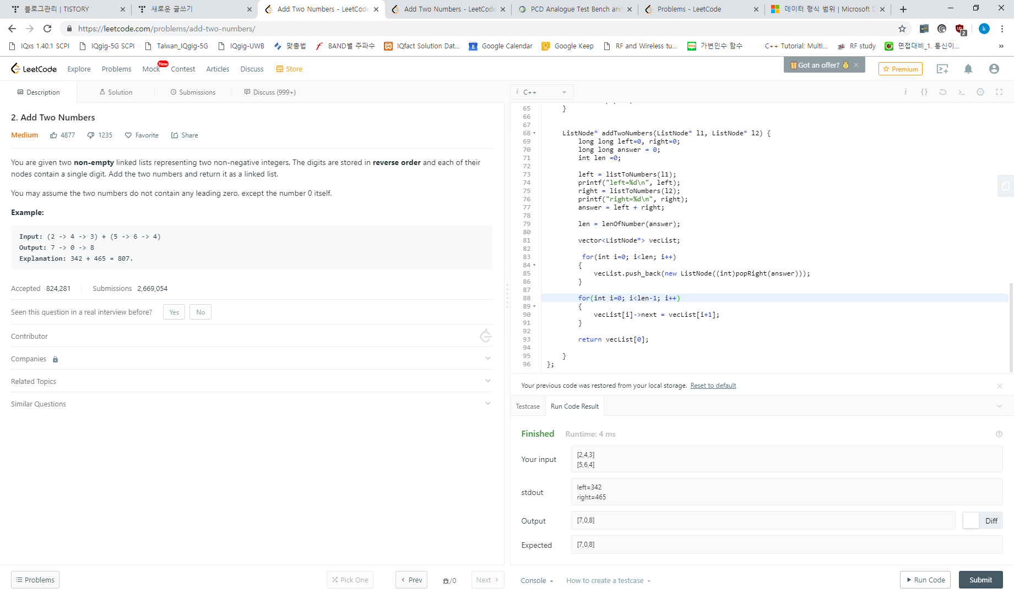Screen dimensions: 1014x594
Task: Click the Companies lock icon
Action: click(x=55, y=359)
